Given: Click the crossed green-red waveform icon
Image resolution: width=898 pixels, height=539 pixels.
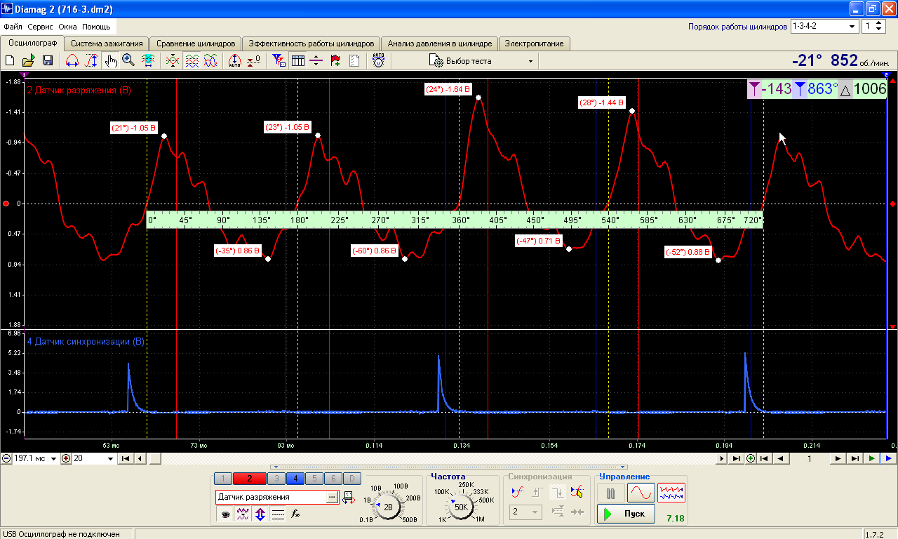Looking at the screenshot, I should (x=173, y=61).
